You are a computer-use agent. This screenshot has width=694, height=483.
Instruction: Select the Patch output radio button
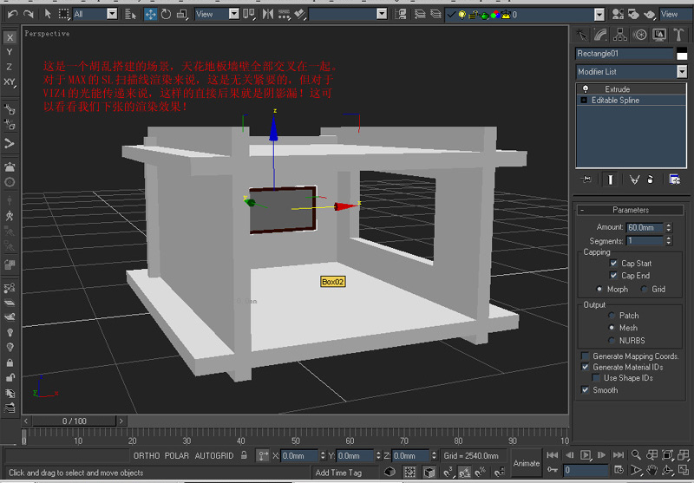click(612, 316)
